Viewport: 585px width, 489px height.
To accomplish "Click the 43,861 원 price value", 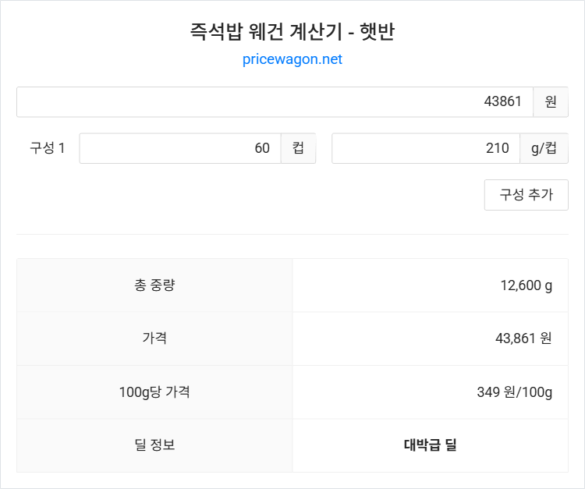I will (523, 338).
